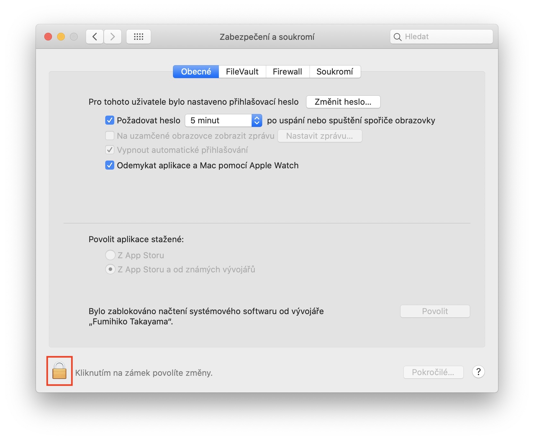Open the 5 minut delay dropdown
534x440 pixels.
(224, 120)
